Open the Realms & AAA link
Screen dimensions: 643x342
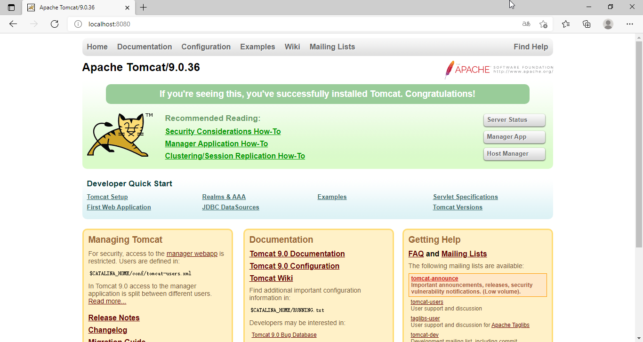pos(224,197)
